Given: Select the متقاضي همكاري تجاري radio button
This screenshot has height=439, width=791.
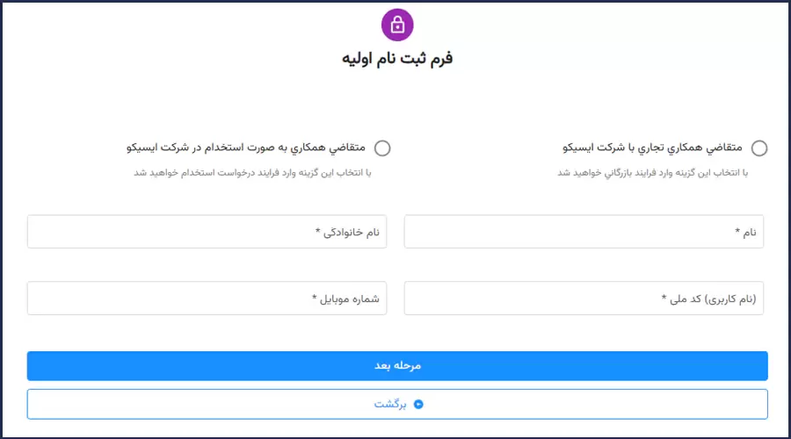Looking at the screenshot, I should click(x=759, y=148).
